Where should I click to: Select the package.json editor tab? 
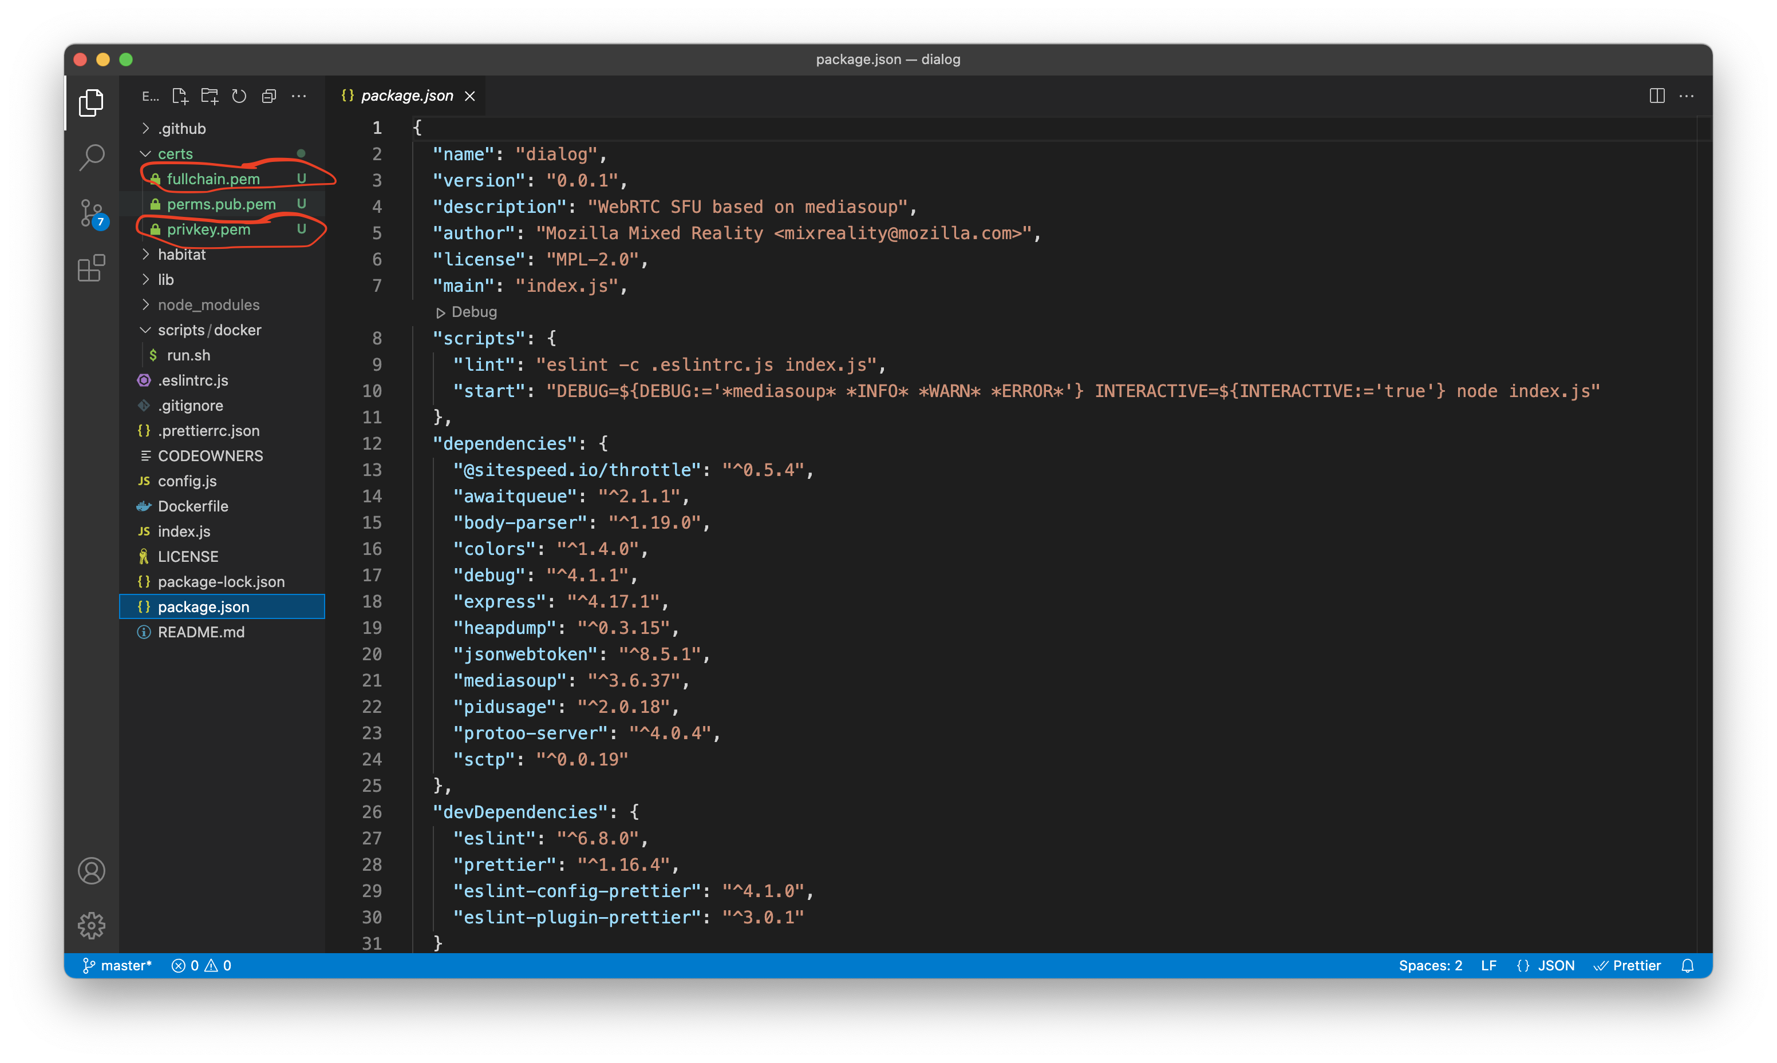pos(406,96)
